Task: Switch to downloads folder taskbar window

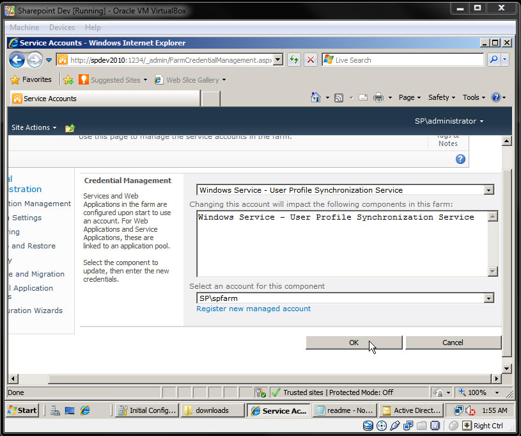Action: click(x=213, y=410)
